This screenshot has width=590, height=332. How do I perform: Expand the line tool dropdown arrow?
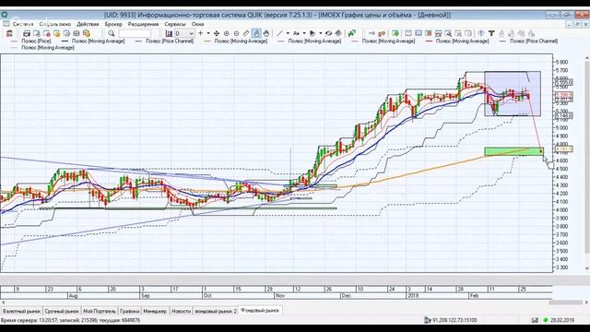tap(288, 33)
